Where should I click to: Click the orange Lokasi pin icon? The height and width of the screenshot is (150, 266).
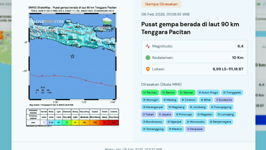[148, 69]
